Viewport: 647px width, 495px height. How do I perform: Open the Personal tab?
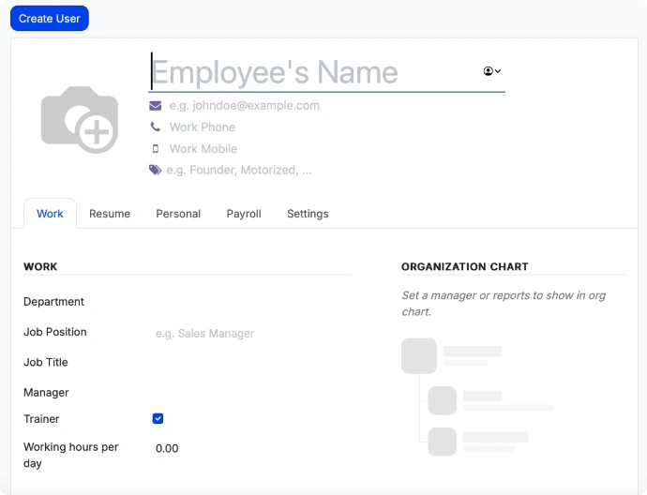coord(178,214)
